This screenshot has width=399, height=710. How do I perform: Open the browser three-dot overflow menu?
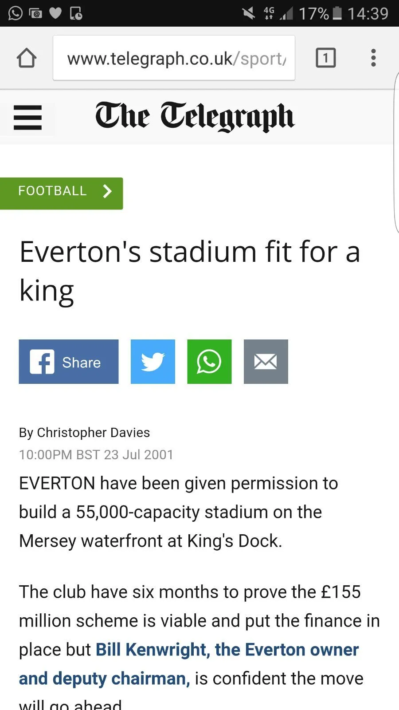(373, 58)
